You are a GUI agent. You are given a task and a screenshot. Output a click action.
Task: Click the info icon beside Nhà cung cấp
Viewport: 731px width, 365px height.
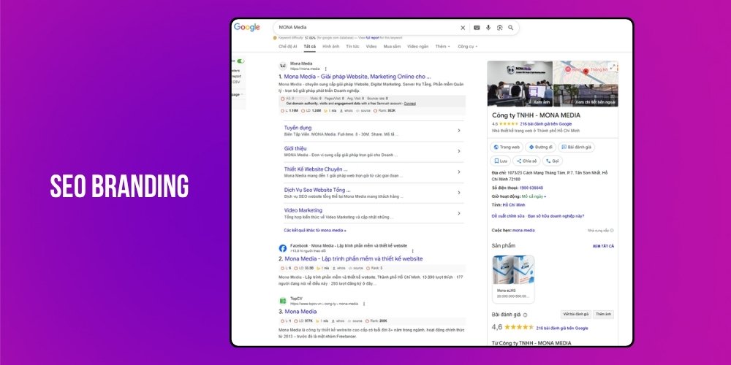click(x=612, y=231)
